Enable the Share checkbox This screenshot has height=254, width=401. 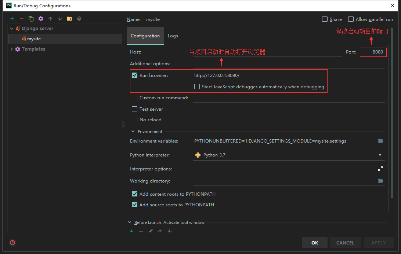[x=325, y=19]
